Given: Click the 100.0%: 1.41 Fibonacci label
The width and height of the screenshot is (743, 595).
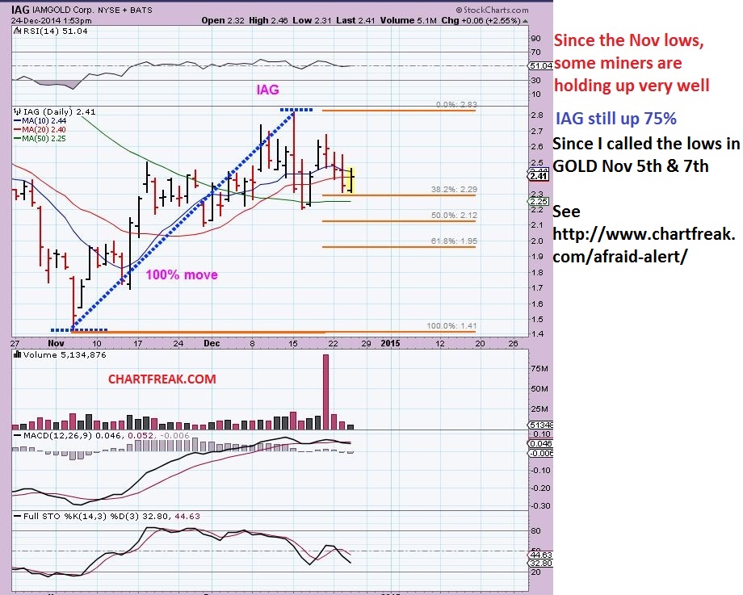Looking at the screenshot, I should pos(451,326).
